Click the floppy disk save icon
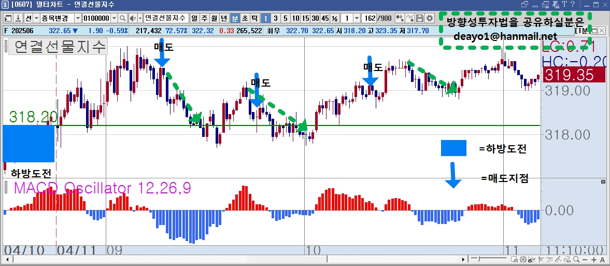 (x=419, y=18)
